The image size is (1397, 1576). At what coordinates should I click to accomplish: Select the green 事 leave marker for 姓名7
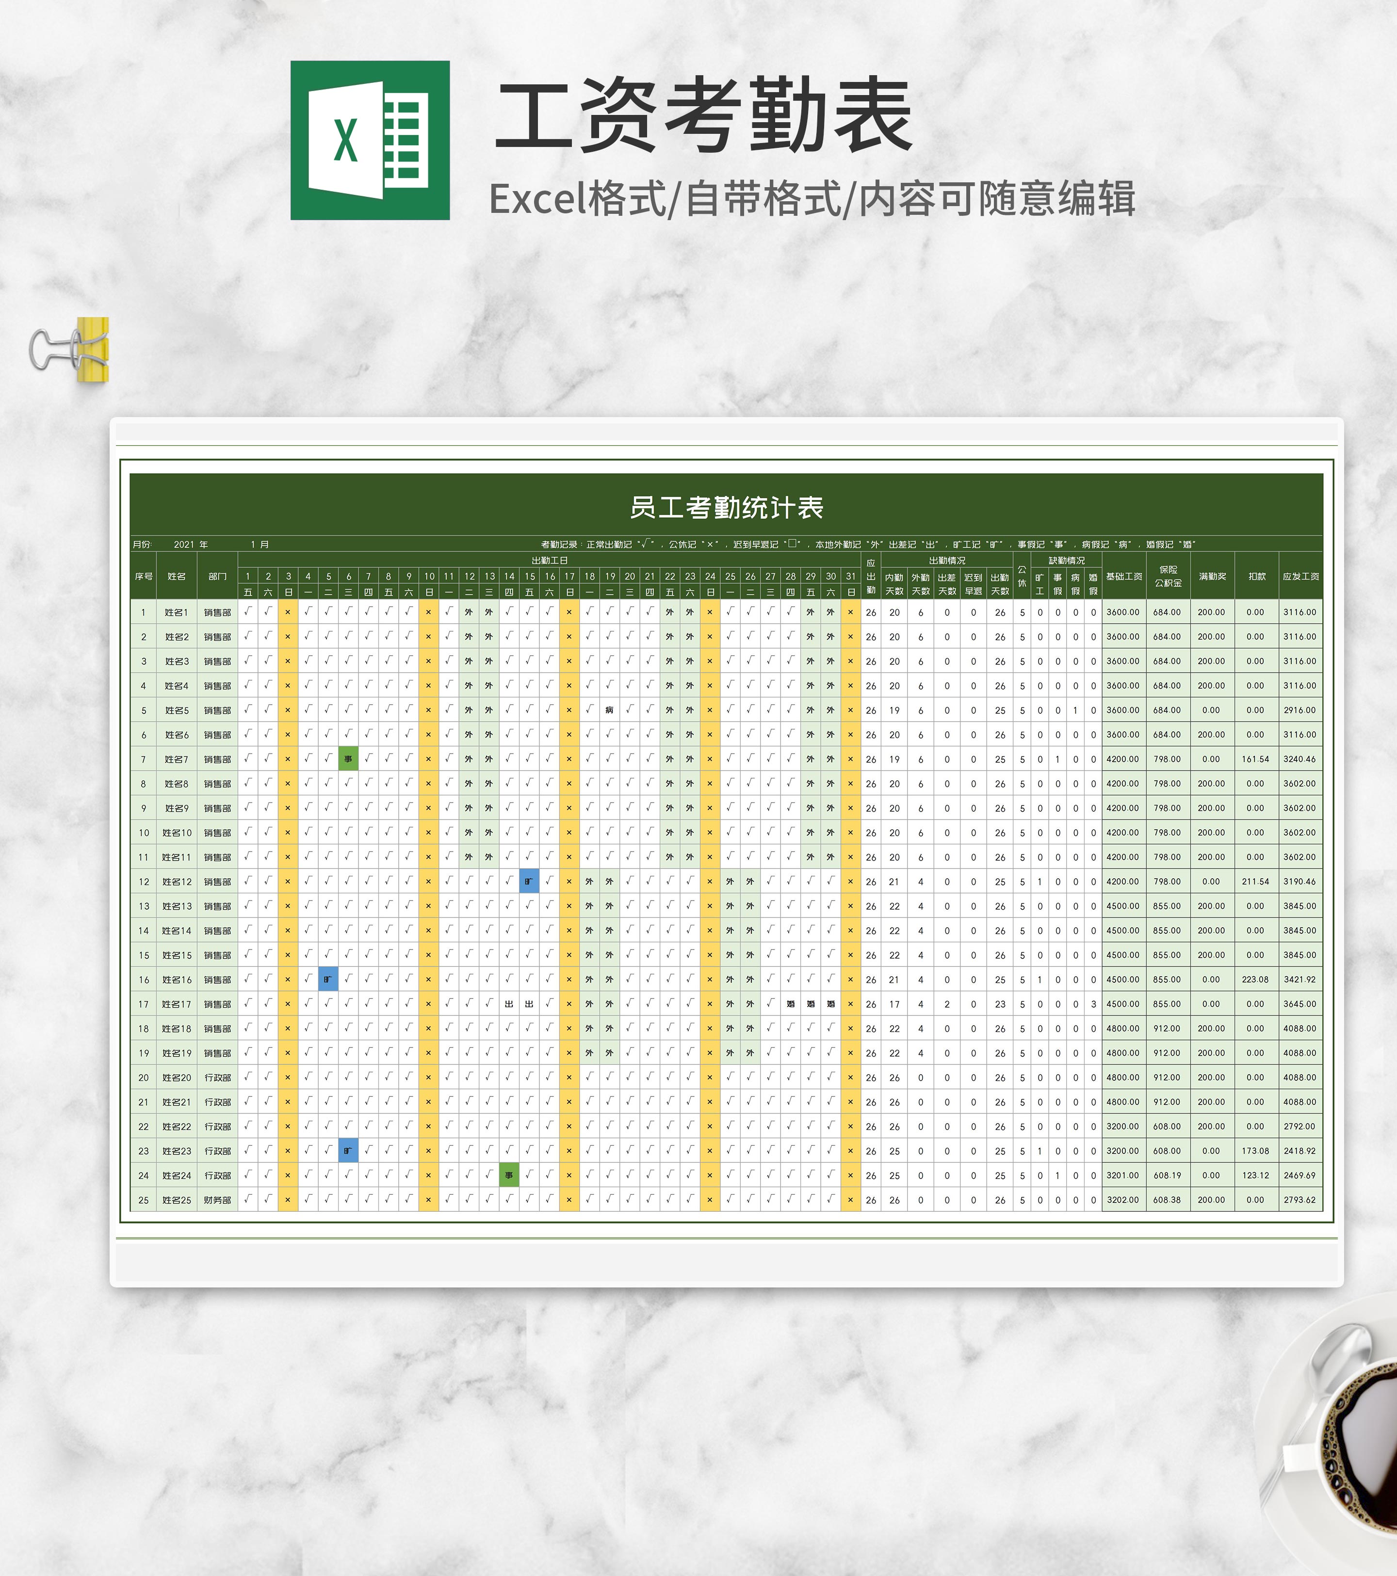tap(349, 759)
